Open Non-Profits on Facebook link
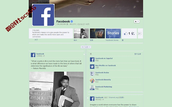 click(x=105, y=66)
